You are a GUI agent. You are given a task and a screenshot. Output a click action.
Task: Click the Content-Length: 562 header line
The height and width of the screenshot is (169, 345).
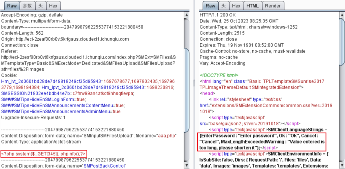(x=23, y=33)
